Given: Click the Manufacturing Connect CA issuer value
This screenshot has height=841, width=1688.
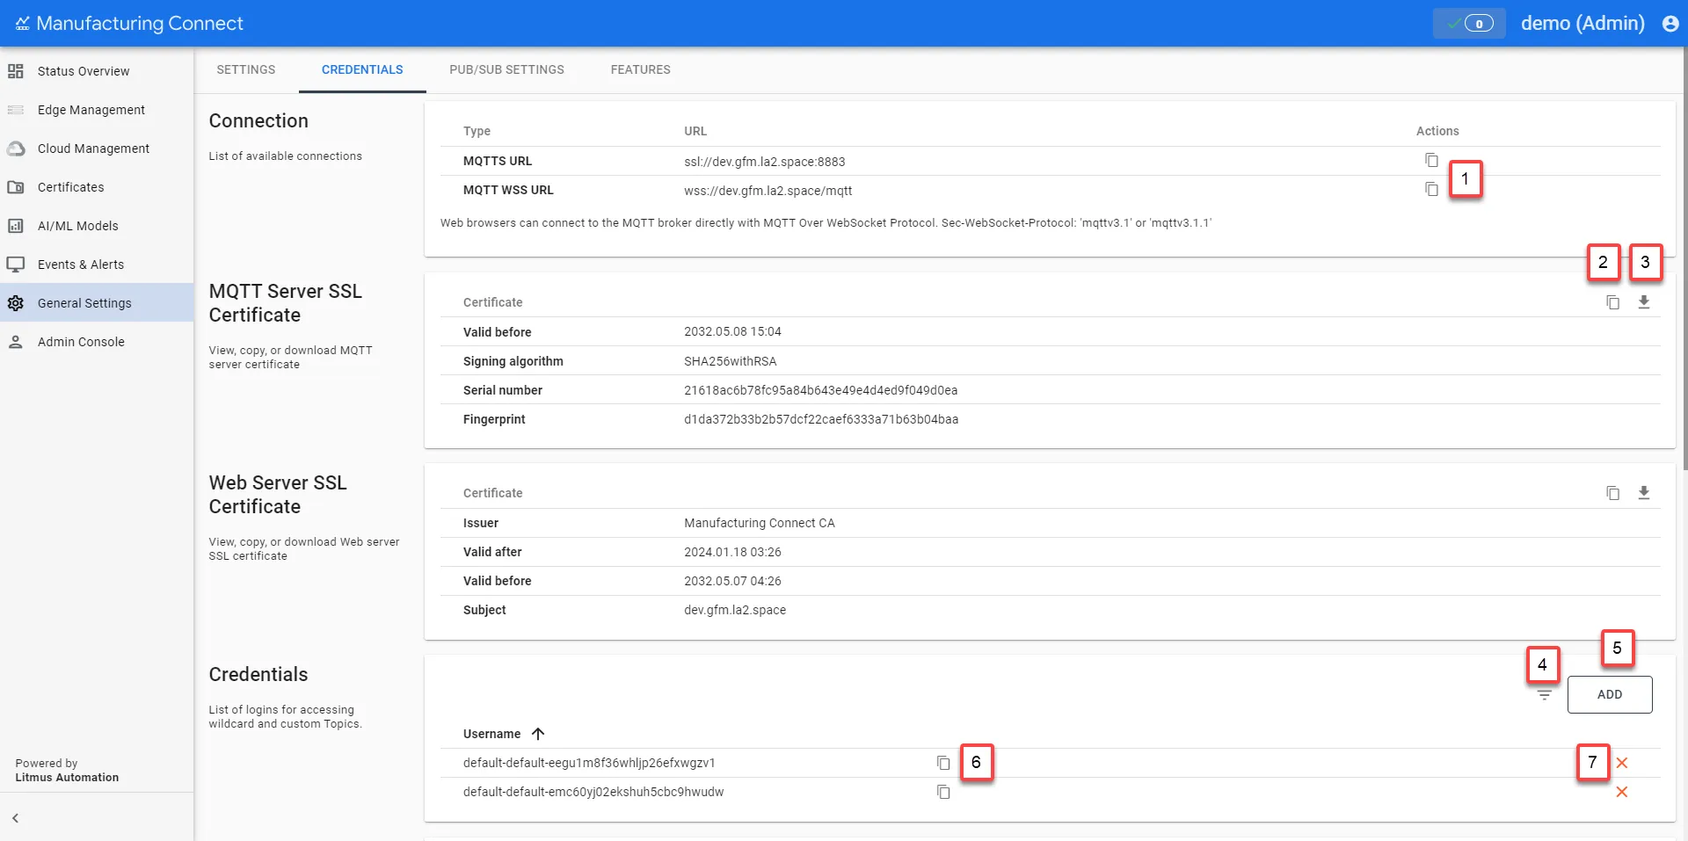Looking at the screenshot, I should click(x=760, y=523).
